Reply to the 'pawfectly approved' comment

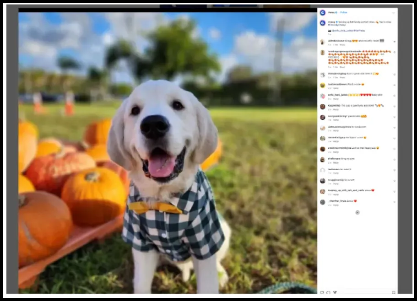point(336,109)
